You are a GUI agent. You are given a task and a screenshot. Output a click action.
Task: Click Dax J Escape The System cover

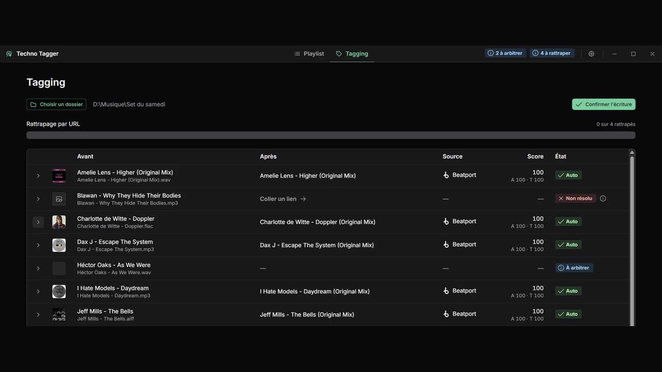tap(59, 245)
